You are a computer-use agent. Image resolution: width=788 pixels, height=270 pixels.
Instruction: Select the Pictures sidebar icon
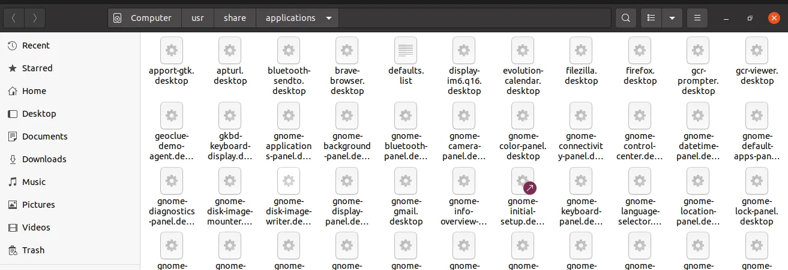coord(13,205)
